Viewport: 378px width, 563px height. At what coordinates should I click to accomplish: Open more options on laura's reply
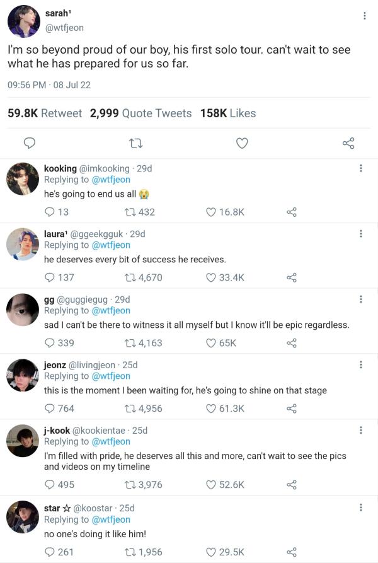[360, 234]
